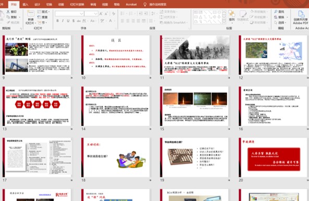Viewport: 309px width, 201px height.
Task: Click the Shape Effects (形状效果) button
Action: (x=259, y=23)
